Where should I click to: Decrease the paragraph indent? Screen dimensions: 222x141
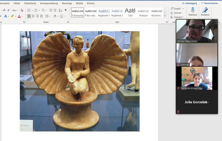[x=51, y=10]
